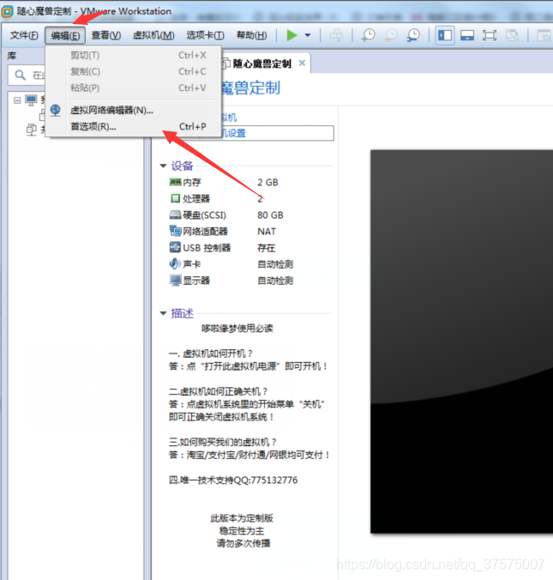Click the library search magnifier icon
Image resolution: width=553 pixels, height=580 pixels.
coord(20,76)
